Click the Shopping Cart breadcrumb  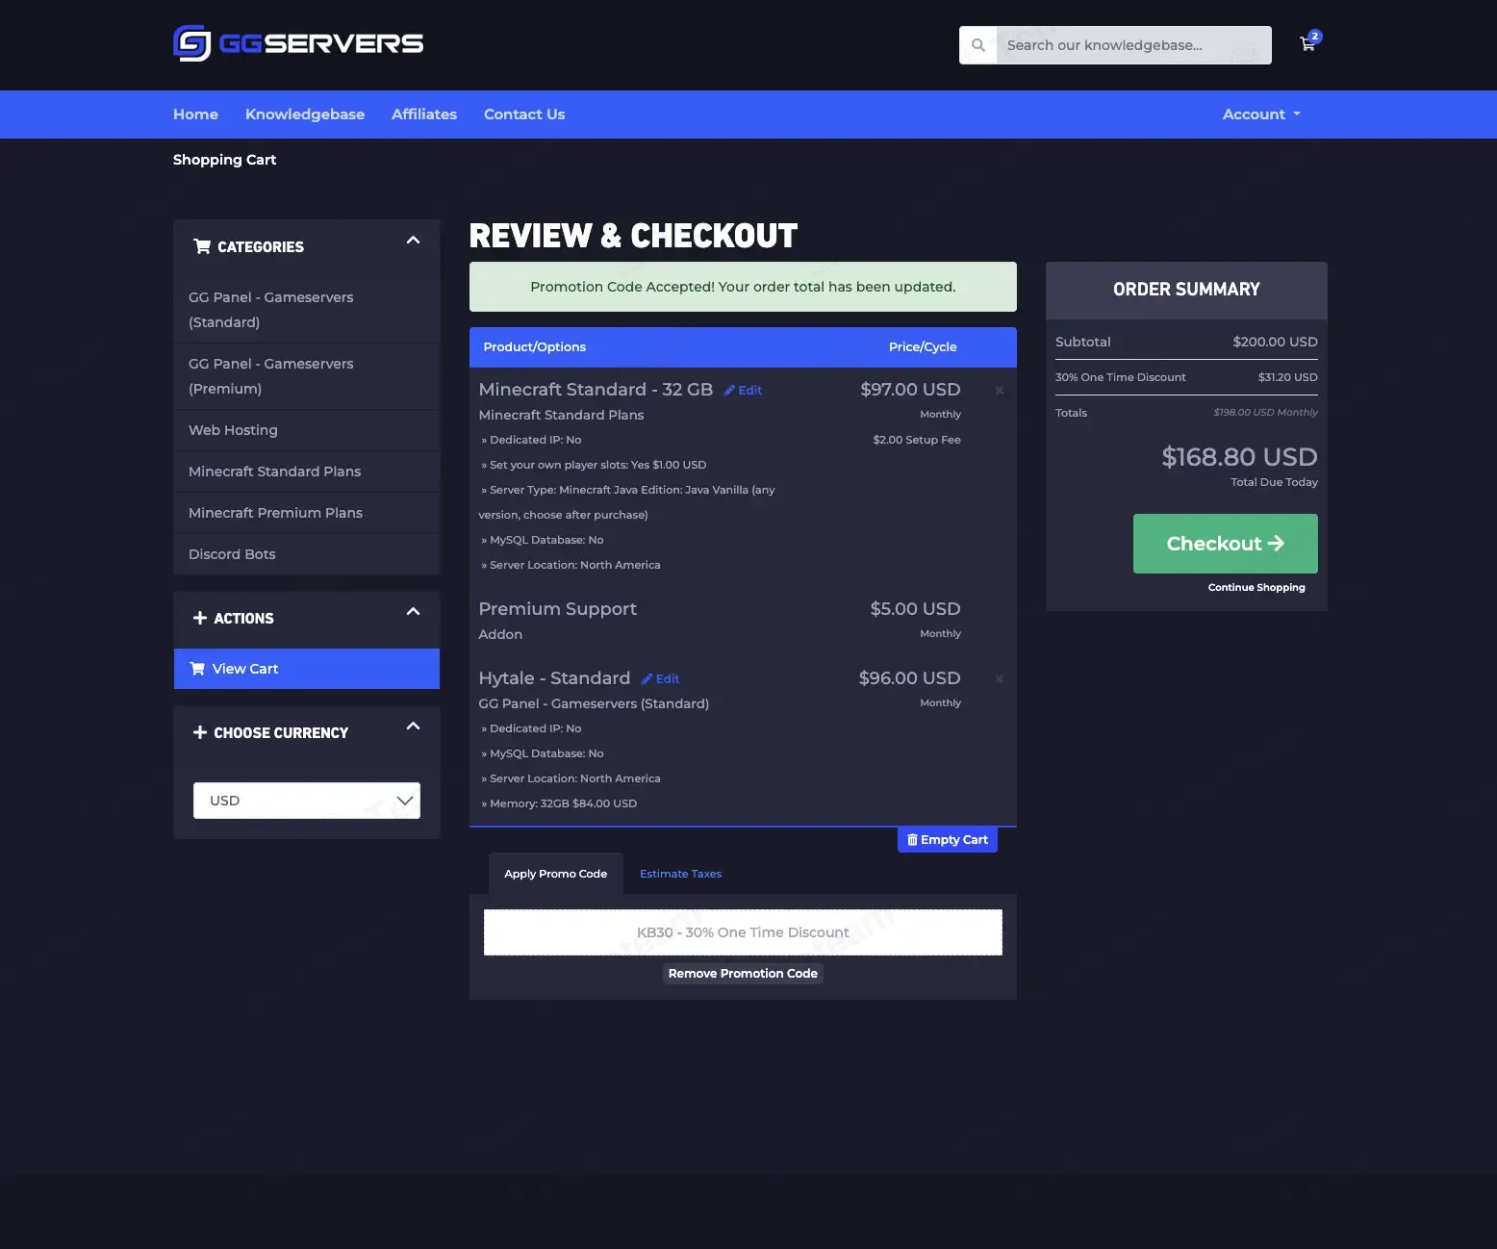[224, 160]
